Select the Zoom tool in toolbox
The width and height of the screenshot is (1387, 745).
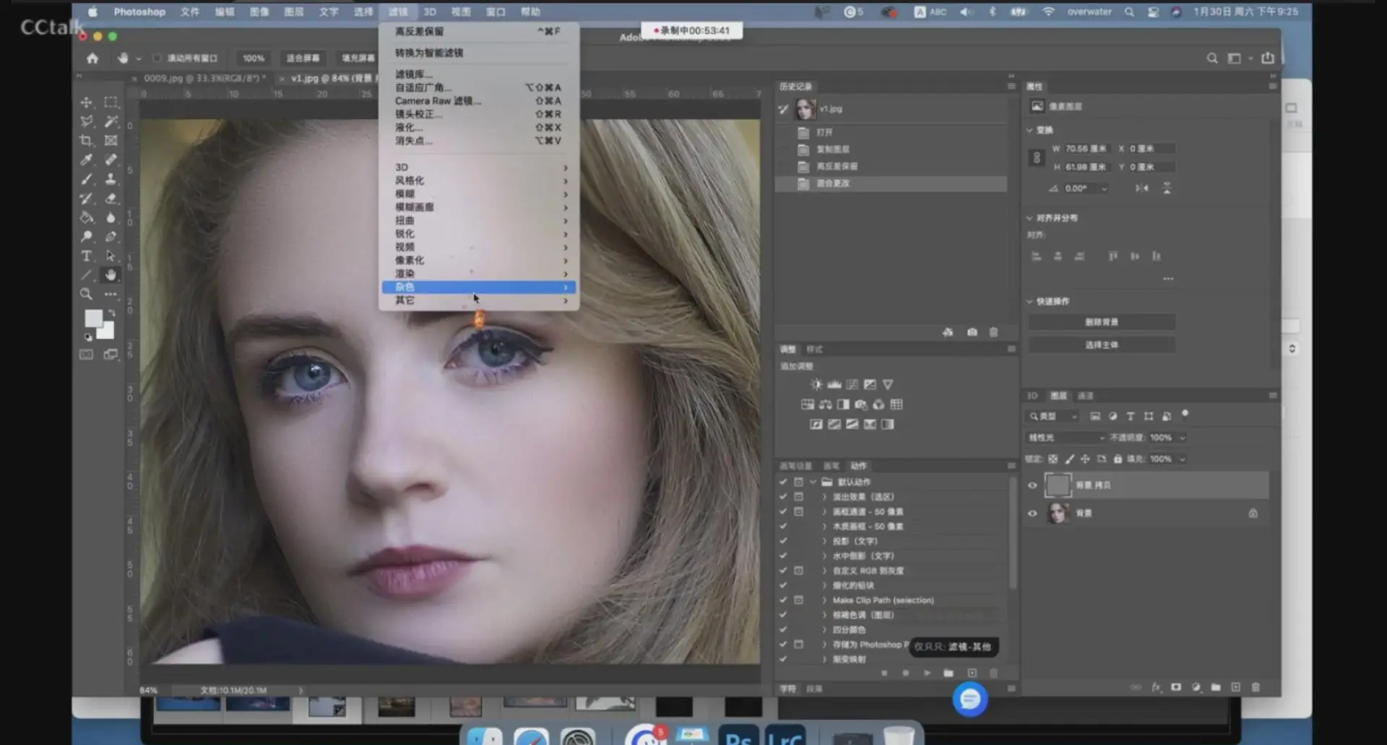tap(87, 294)
